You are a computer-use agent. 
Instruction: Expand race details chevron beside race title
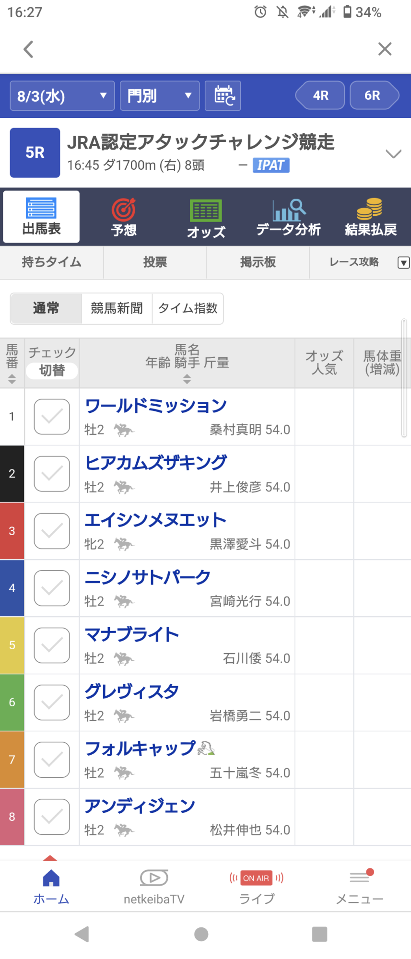tap(393, 153)
